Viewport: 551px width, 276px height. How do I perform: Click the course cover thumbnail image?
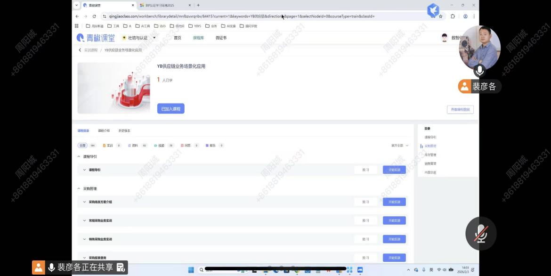[x=107, y=88]
